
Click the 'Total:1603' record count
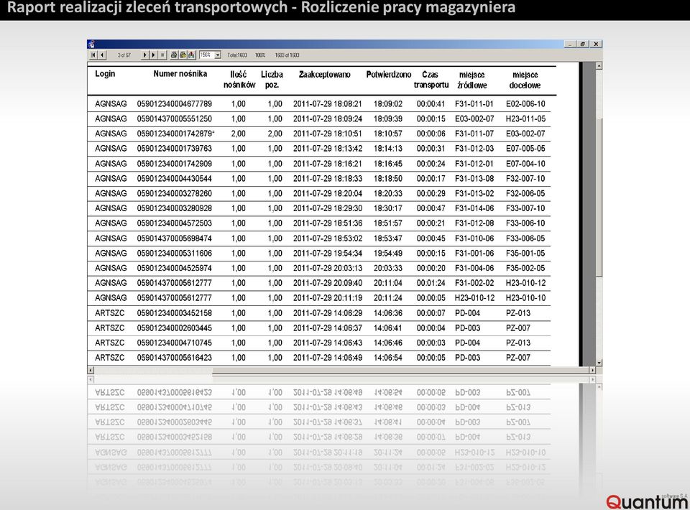pos(237,55)
